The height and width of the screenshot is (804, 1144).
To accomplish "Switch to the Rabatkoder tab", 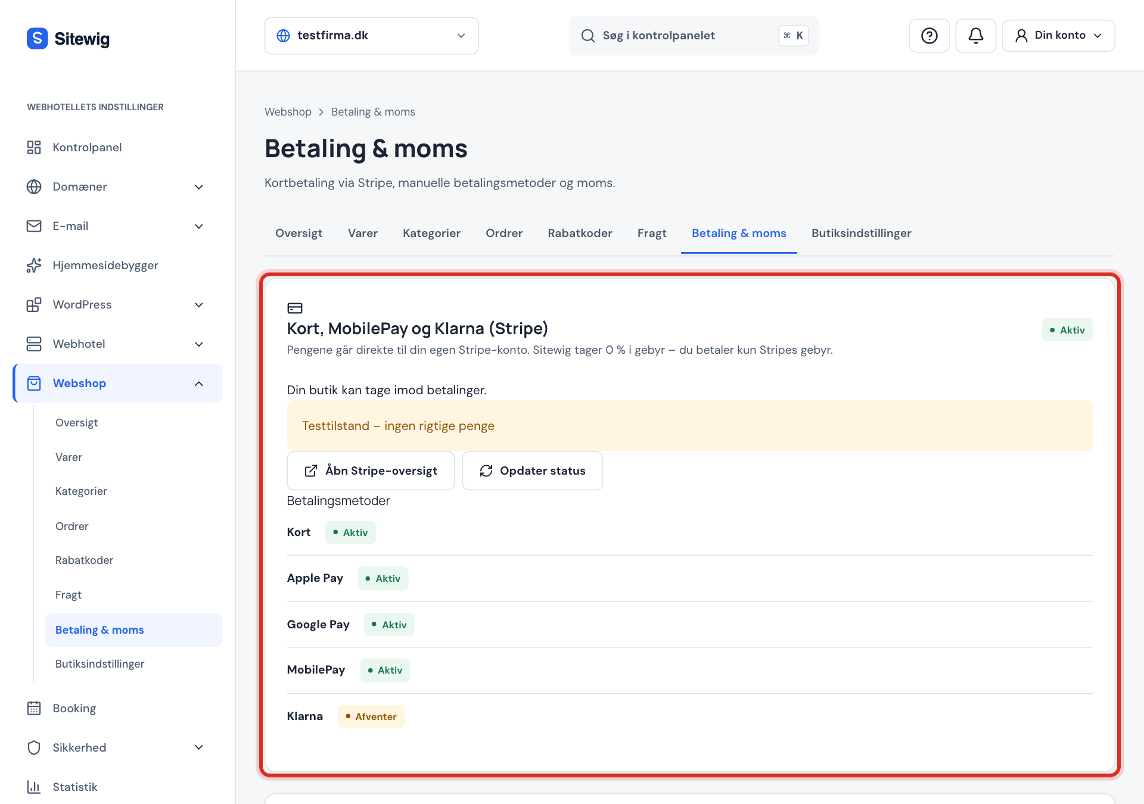I will coord(580,233).
